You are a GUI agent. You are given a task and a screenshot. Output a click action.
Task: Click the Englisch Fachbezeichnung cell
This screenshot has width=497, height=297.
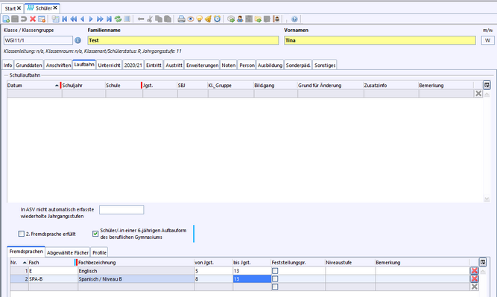click(136, 271)
